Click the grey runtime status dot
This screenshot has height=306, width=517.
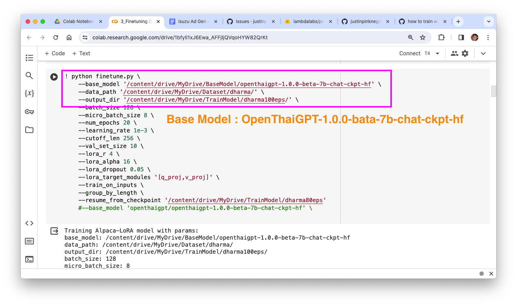tap(482, 274)
